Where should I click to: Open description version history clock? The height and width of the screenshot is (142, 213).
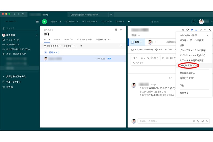pyautogui.click(x=141, y=63)
